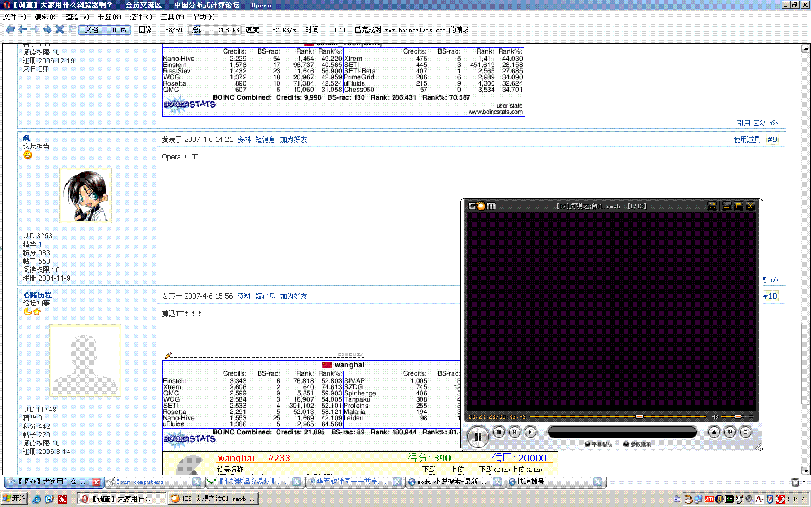Click the Forward arrow toolbar icon
The width and height of the screenshot is (811, 507).
[x=35, y=29]
